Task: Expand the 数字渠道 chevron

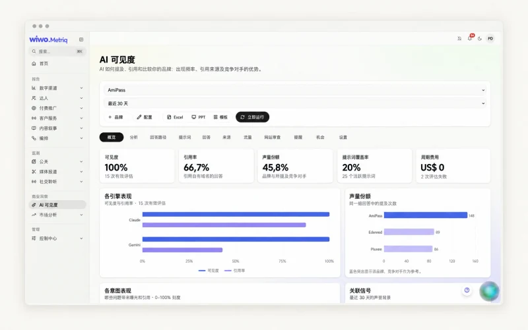Action: point(81,88)
